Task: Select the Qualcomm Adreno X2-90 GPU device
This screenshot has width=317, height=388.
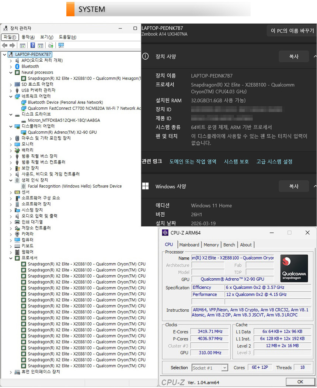Action: point(62,132)
